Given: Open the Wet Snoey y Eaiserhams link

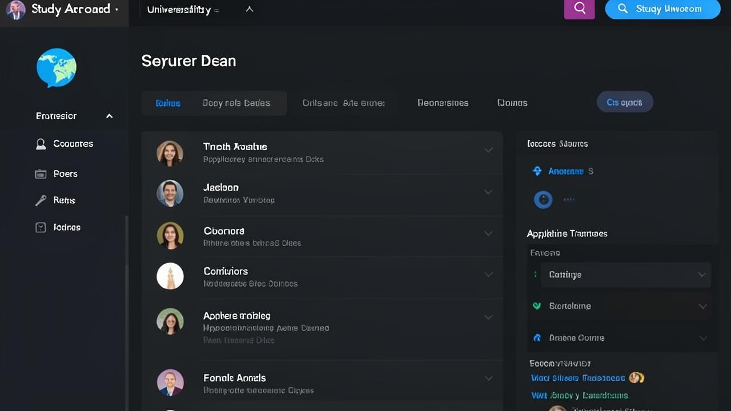Looking at the screenshot, I should pos(580,395).
